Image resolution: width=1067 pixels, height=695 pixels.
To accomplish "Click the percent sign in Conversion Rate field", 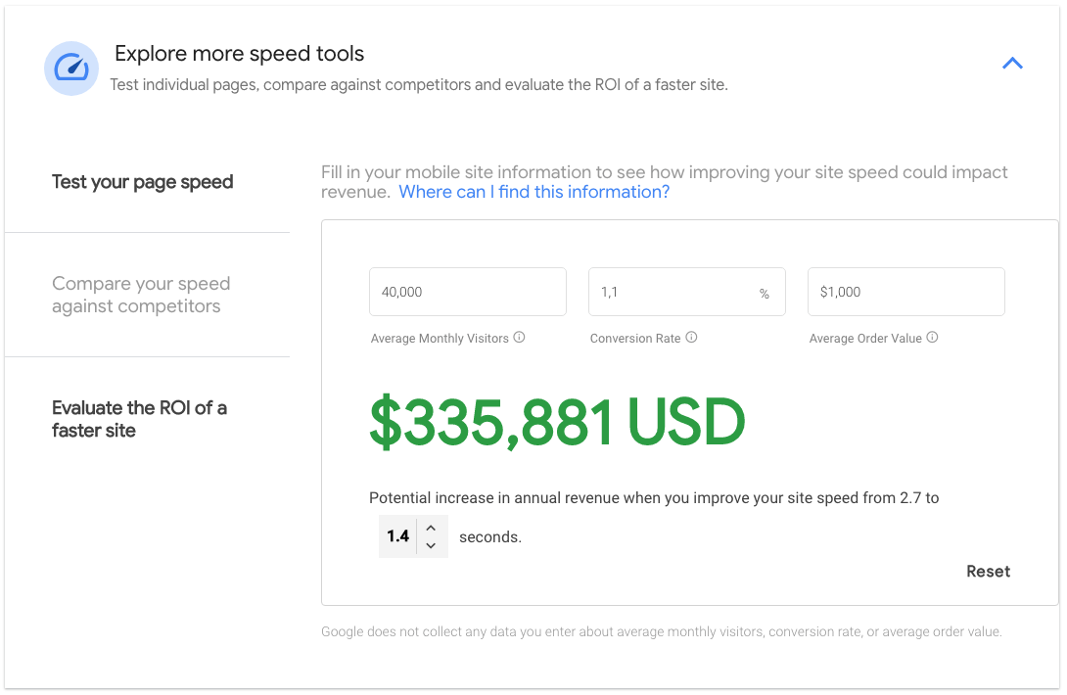I will (x=765, y=294).
